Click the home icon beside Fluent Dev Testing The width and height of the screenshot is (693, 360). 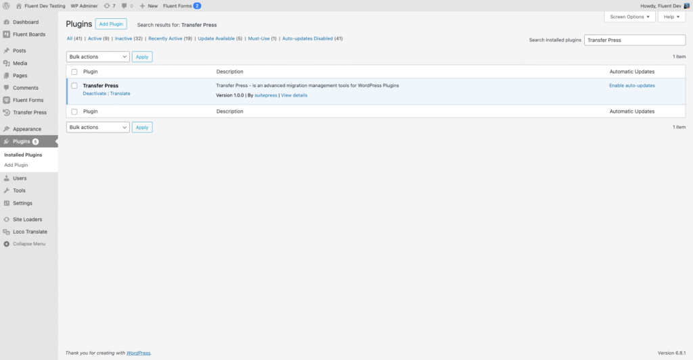coord(18,5)
